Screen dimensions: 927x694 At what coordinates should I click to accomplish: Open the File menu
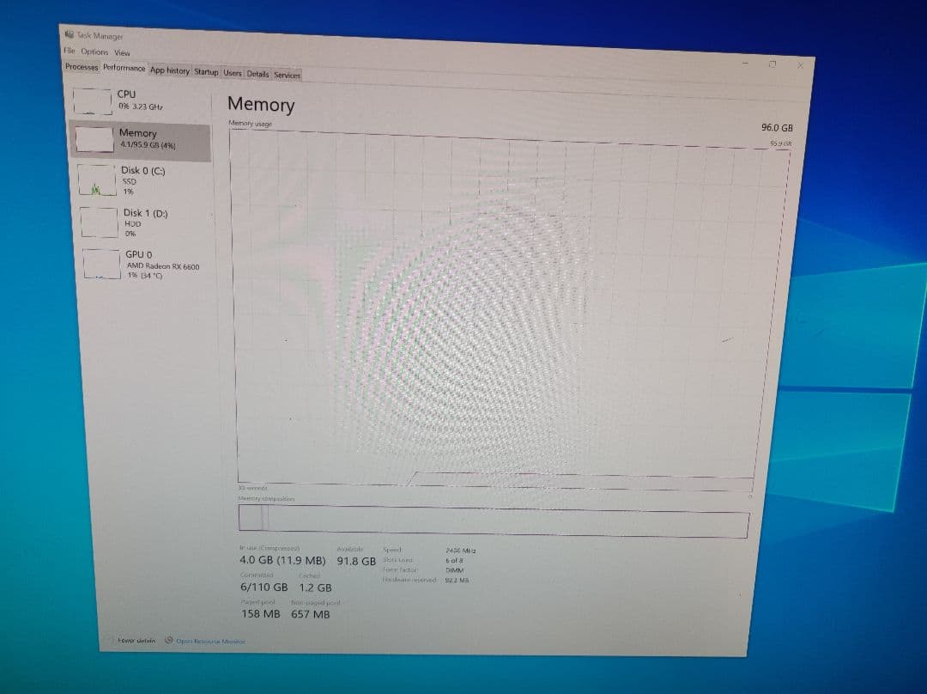click(x=70, y=52)
